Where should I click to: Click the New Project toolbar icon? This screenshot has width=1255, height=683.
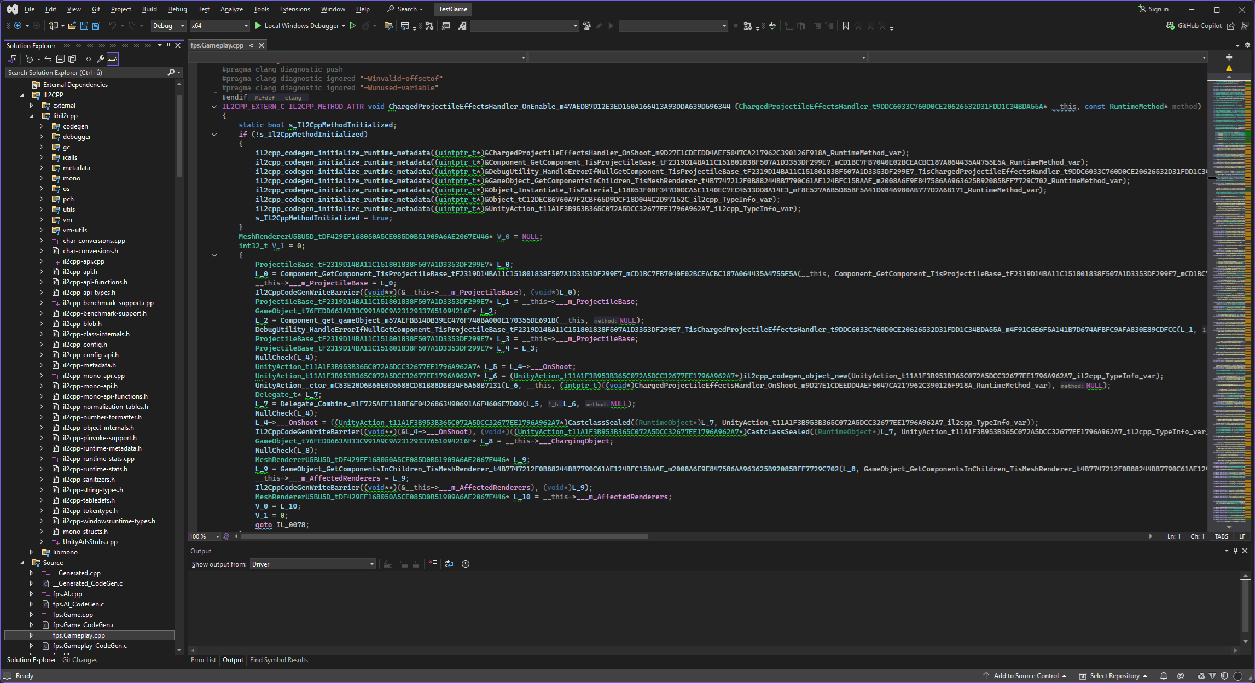(53, 26)
